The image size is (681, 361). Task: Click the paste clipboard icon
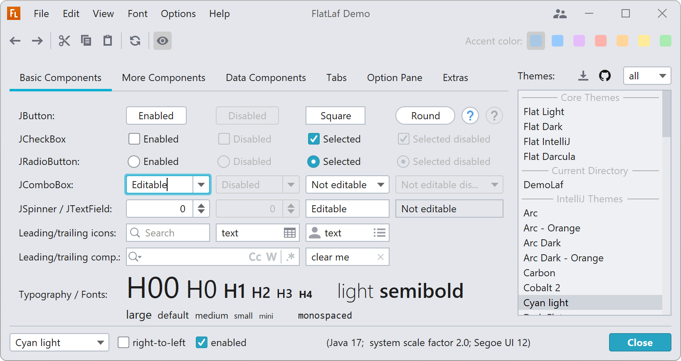tap(108, 41)
